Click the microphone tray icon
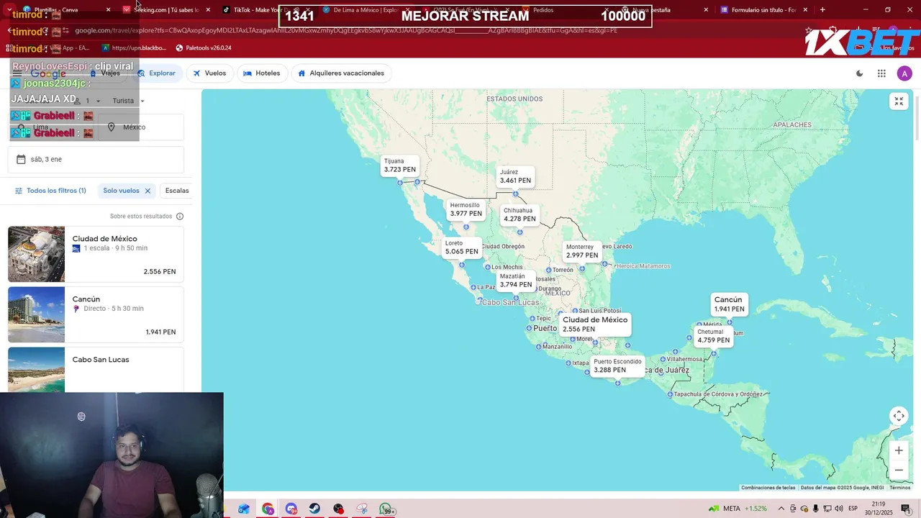The height and width of the screenshot is (518, 921). tap(815, 509)
